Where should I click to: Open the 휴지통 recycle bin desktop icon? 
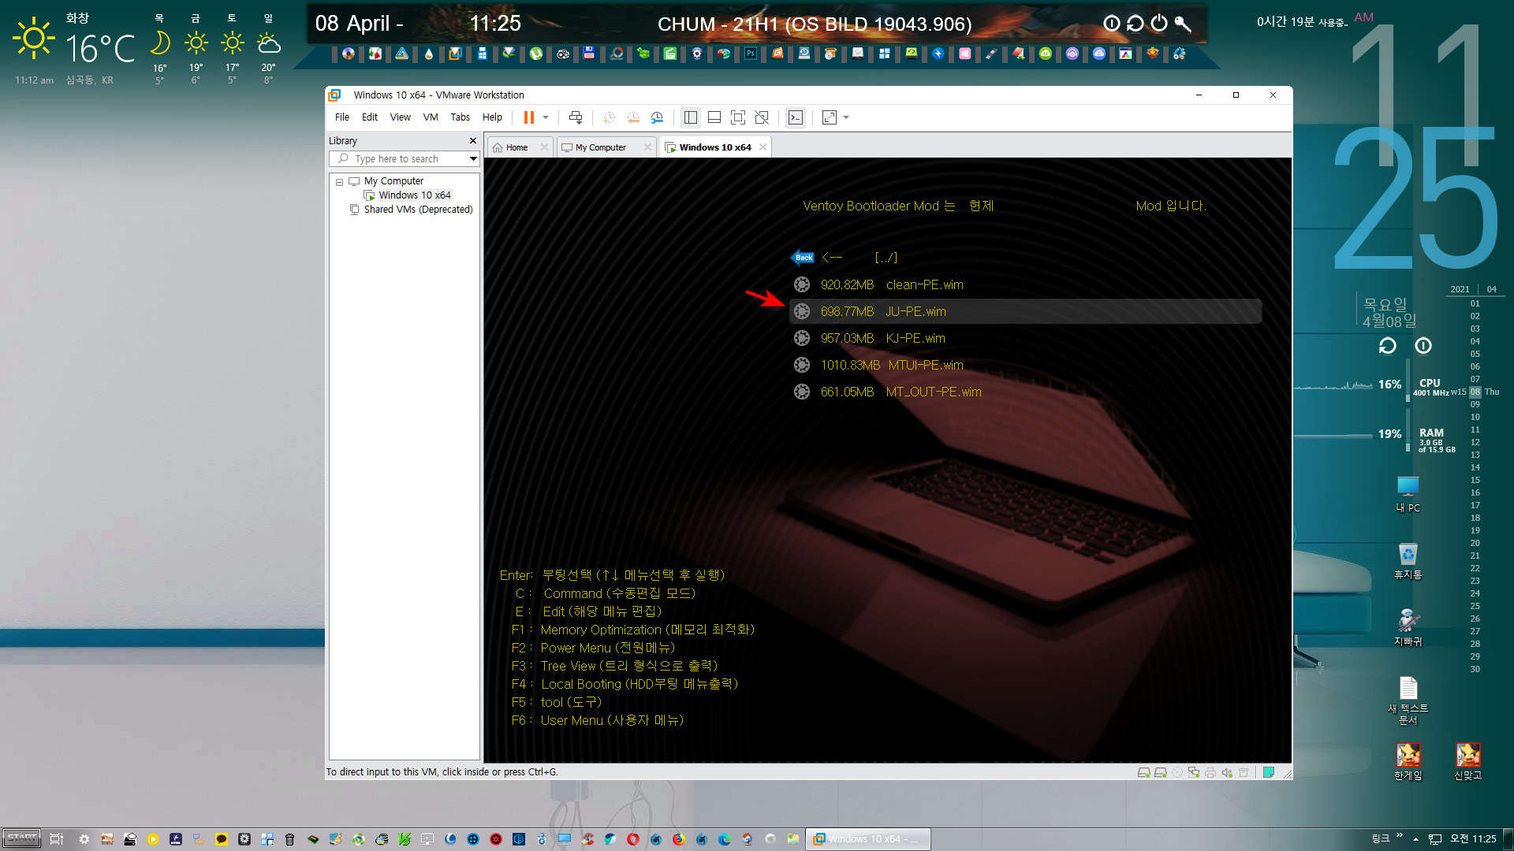pos(1408,561)
